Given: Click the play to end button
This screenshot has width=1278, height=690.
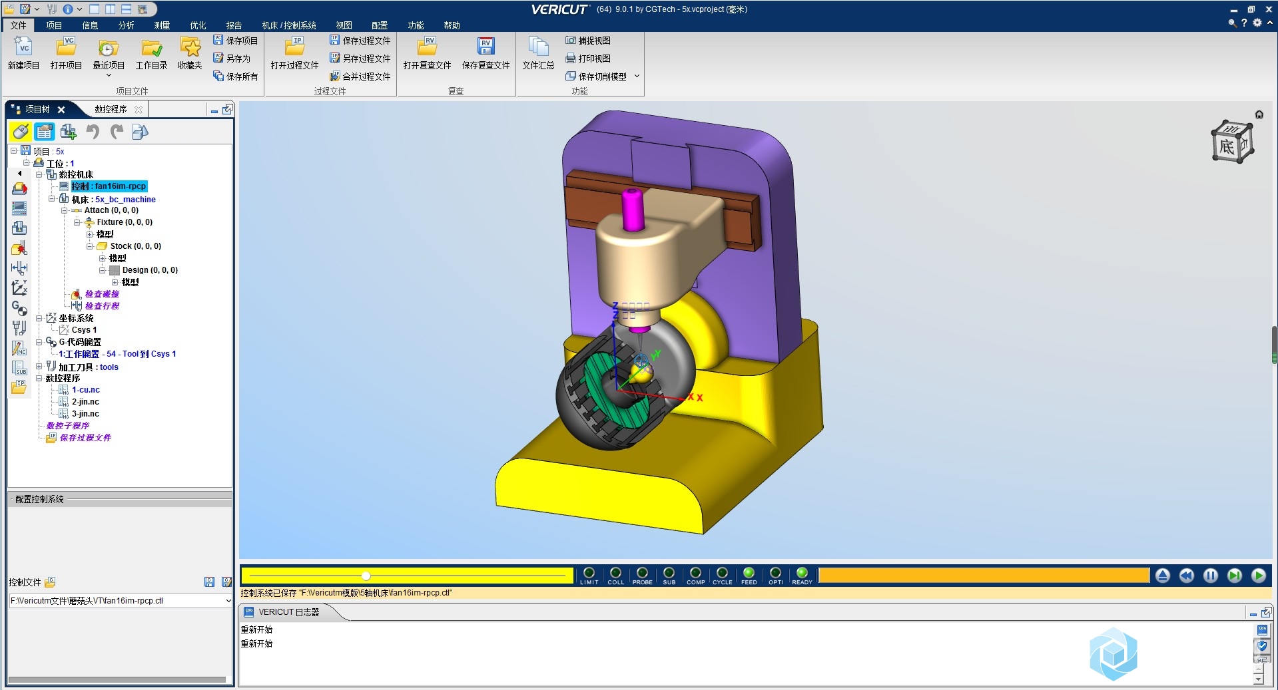Looking at the screenshot, I should pos(1258,576).
